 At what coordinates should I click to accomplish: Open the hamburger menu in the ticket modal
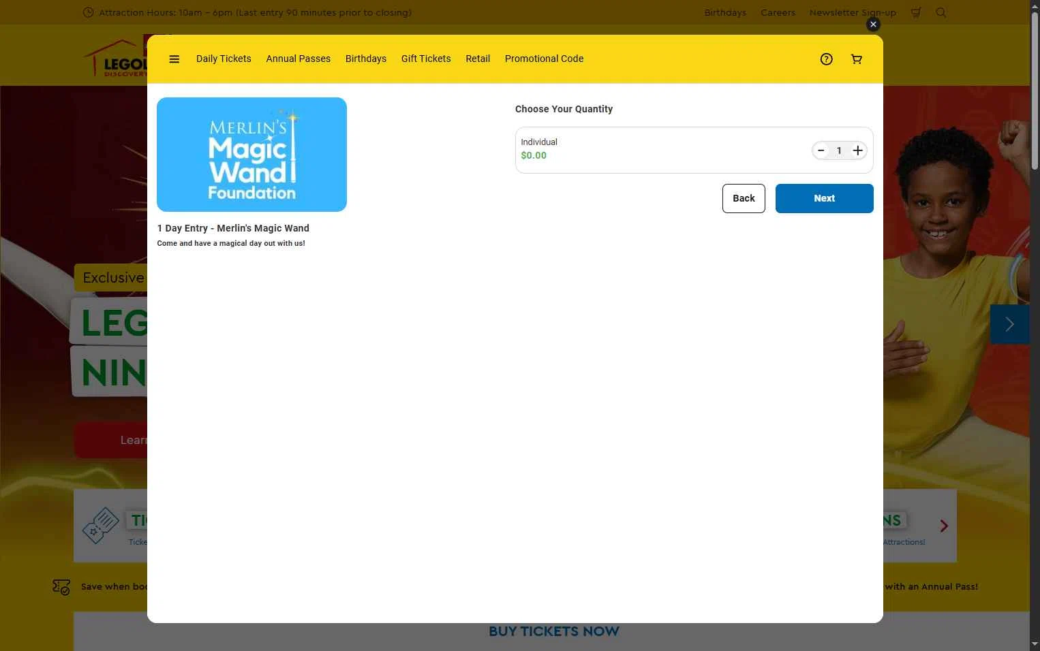pyautogui.click(x=174, y=59)
